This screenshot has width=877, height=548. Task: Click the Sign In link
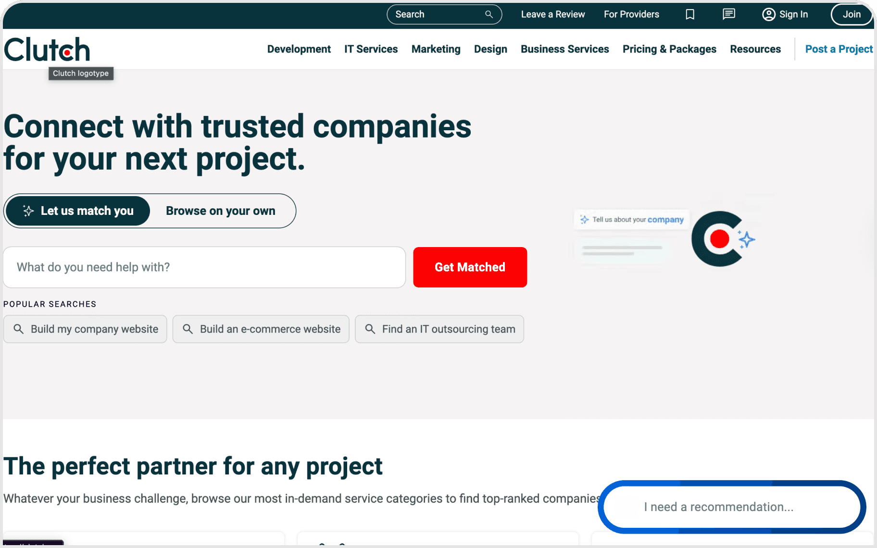785,14
